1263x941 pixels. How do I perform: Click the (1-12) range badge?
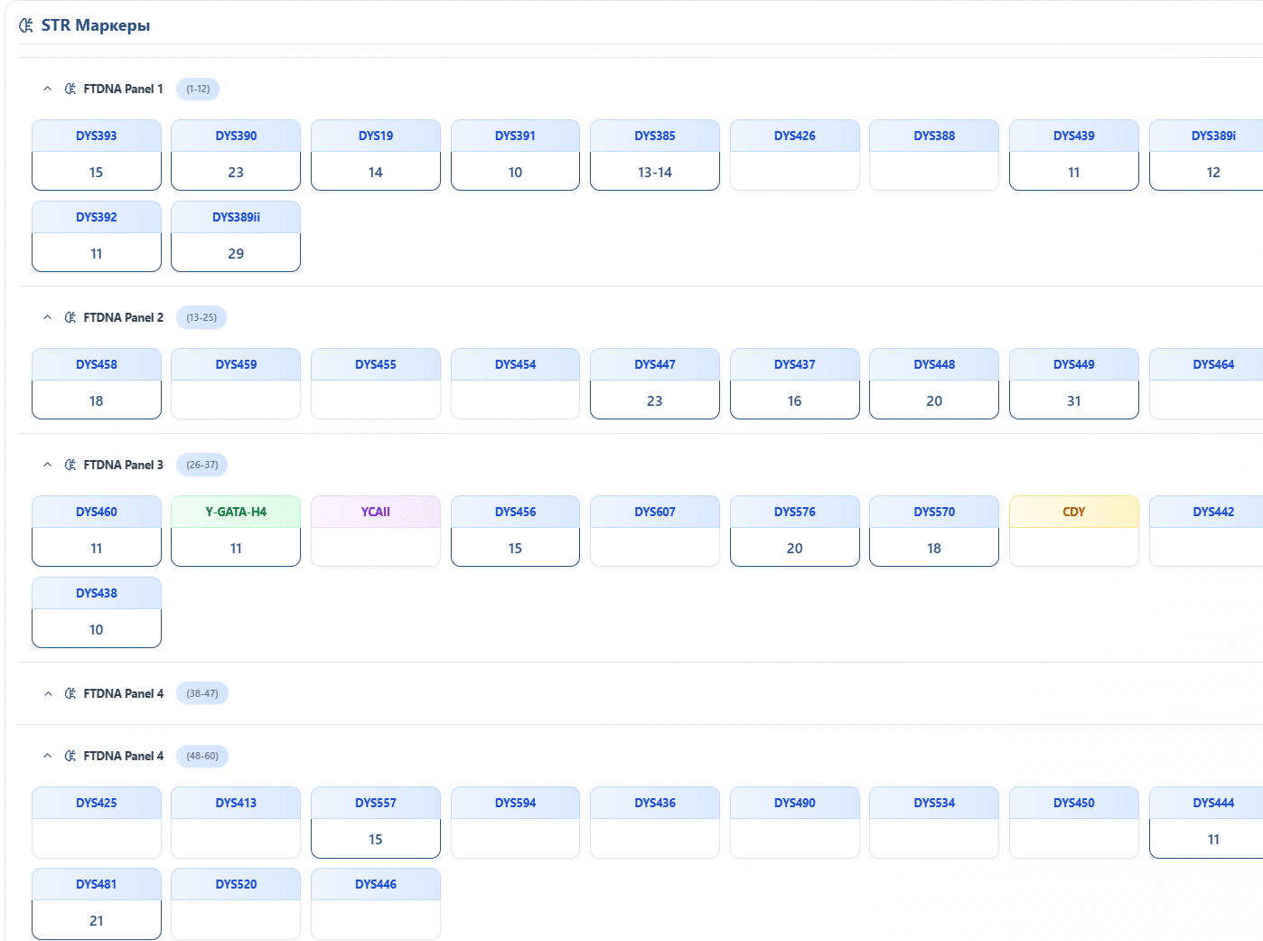click(x=198, y=89)
